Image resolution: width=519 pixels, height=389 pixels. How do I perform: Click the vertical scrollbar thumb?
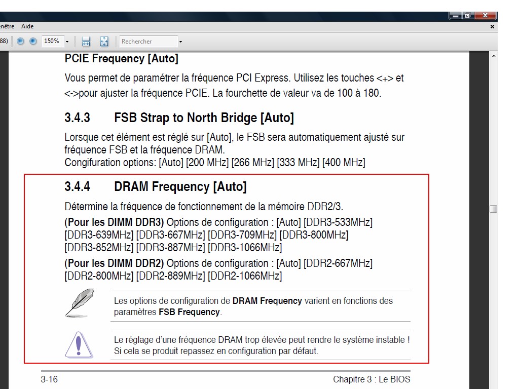click(x=493, y=209)
